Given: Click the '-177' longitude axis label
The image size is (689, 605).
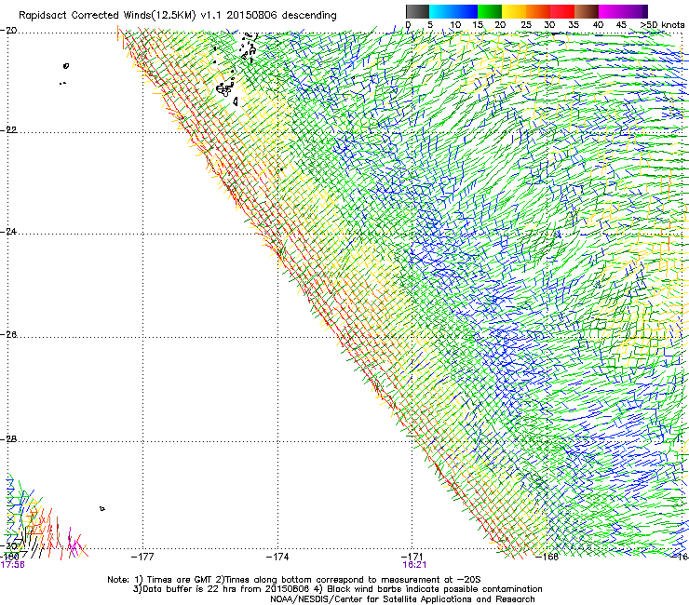Looking at the screenshot, I should click(142, 557).
